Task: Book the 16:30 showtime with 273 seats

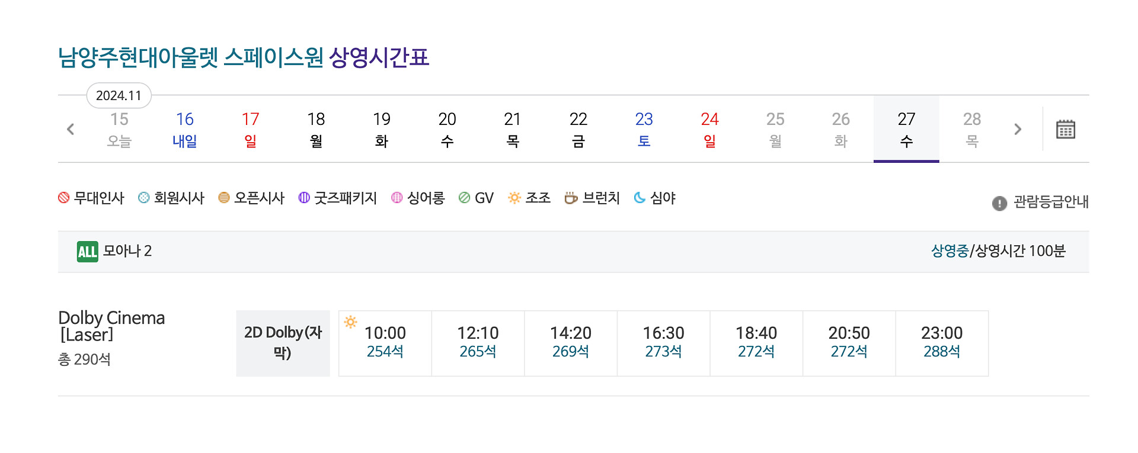Action: click(x=663, y=343)
